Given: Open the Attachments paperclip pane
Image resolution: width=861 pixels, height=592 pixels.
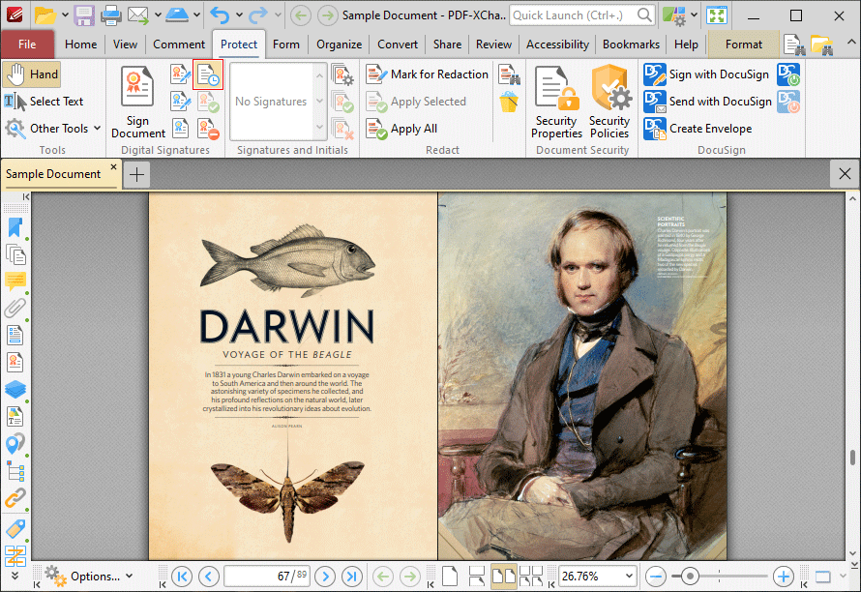Looking at the screenshot, I should [15, 308].
